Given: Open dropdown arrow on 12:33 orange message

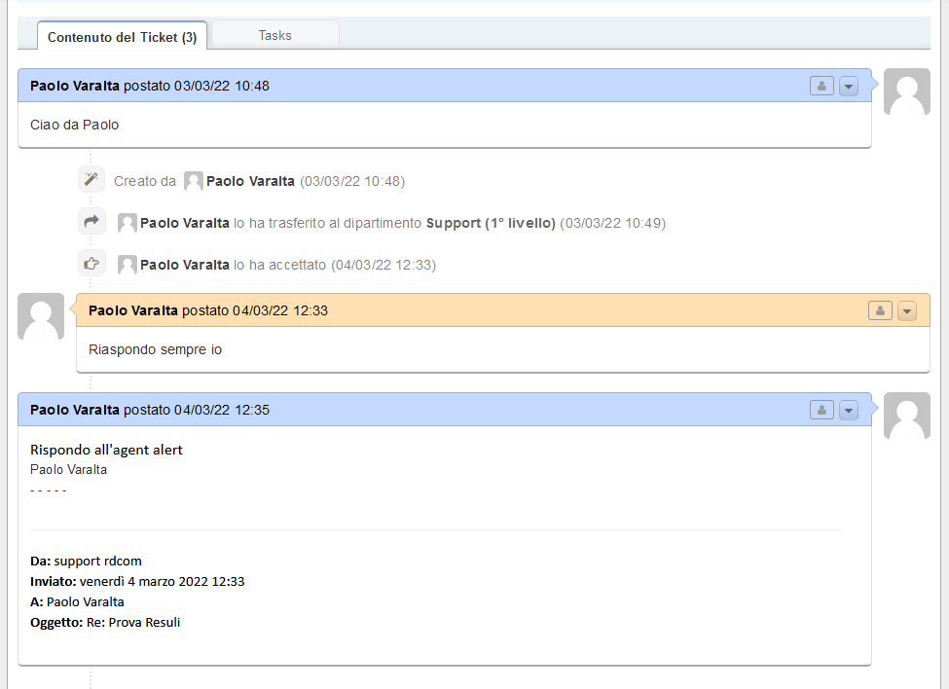Looking at the screenshot, I should click(x=906, y=310).
